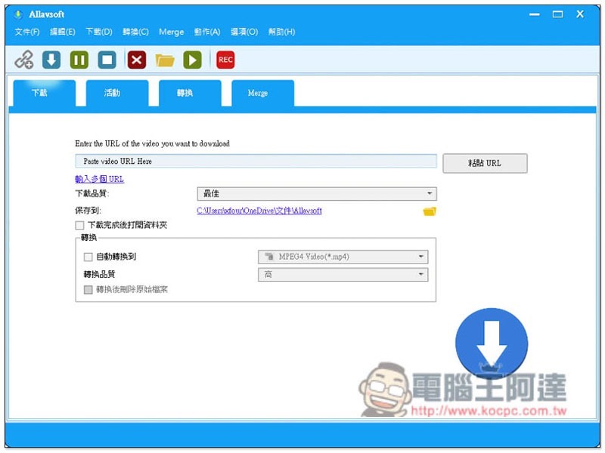Image resolution: width=605 pixels, height=453 pixels.
Task: Open the 下載(D) menu
Action: click(x=99, y=32)
